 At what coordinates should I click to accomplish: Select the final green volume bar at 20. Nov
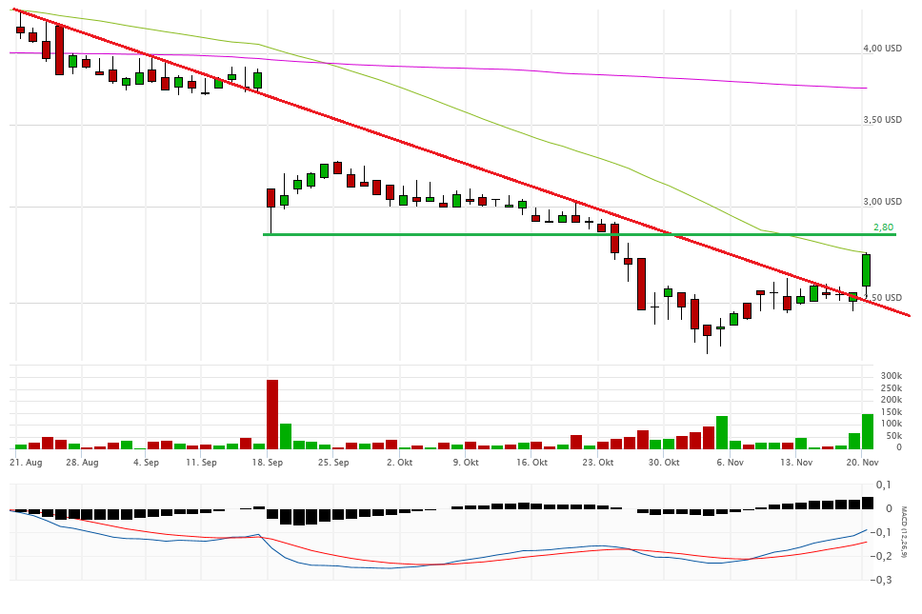click(867, 431)
